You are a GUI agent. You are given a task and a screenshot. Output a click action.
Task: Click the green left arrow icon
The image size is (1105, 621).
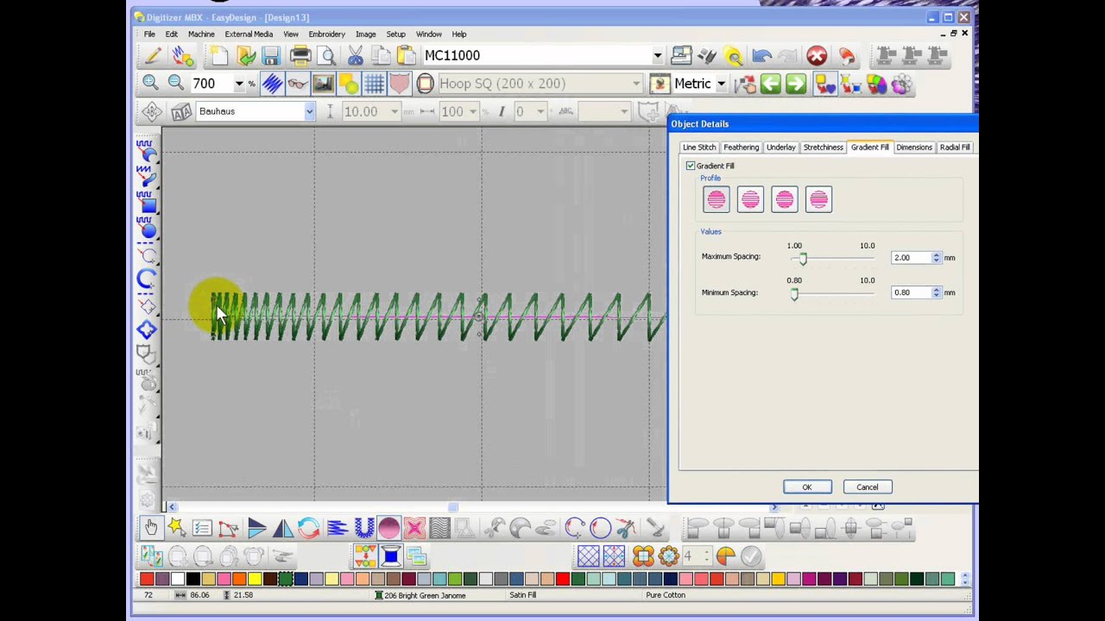[x=771, y=84]
